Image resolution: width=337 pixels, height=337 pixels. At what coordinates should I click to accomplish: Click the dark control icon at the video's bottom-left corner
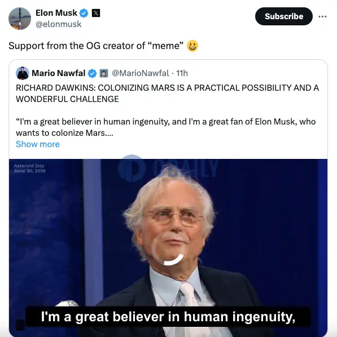(21, 325)
